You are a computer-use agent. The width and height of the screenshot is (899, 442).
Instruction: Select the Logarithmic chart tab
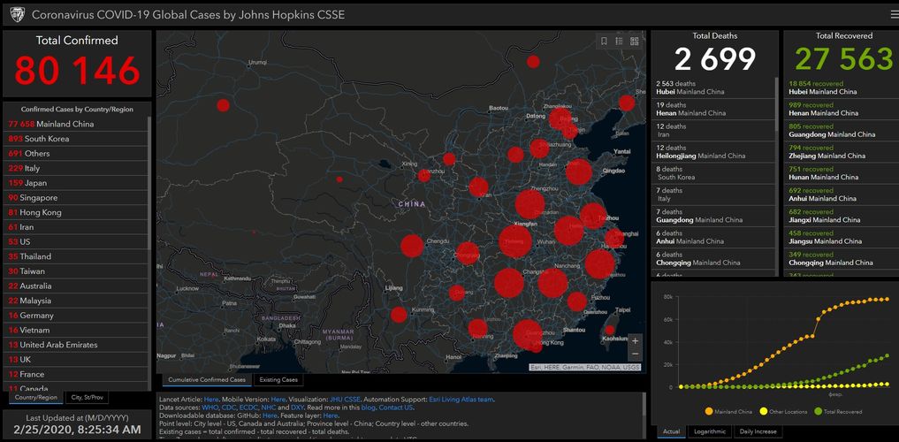point(712,431)
